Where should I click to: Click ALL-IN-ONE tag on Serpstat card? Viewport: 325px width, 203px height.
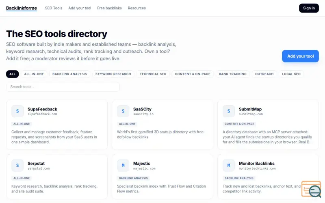pyautogui.click(x=22, y=178)
